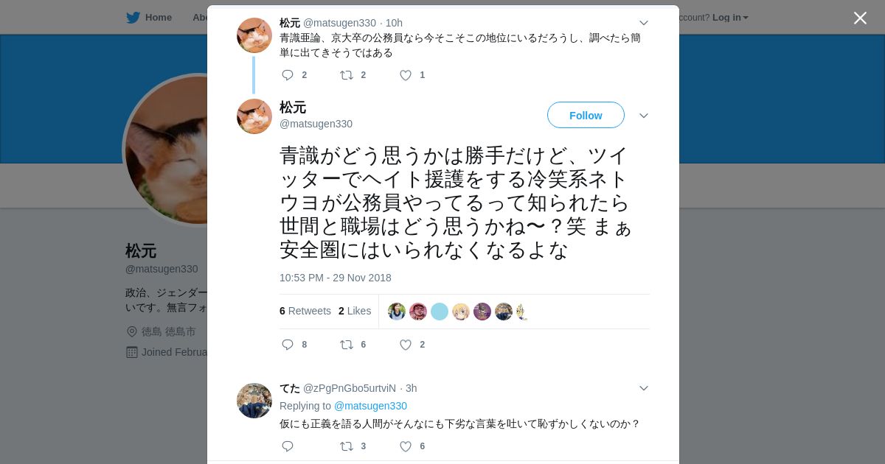
Task: Retweet the main tweet by 松元
Action: tap(347, 345)
